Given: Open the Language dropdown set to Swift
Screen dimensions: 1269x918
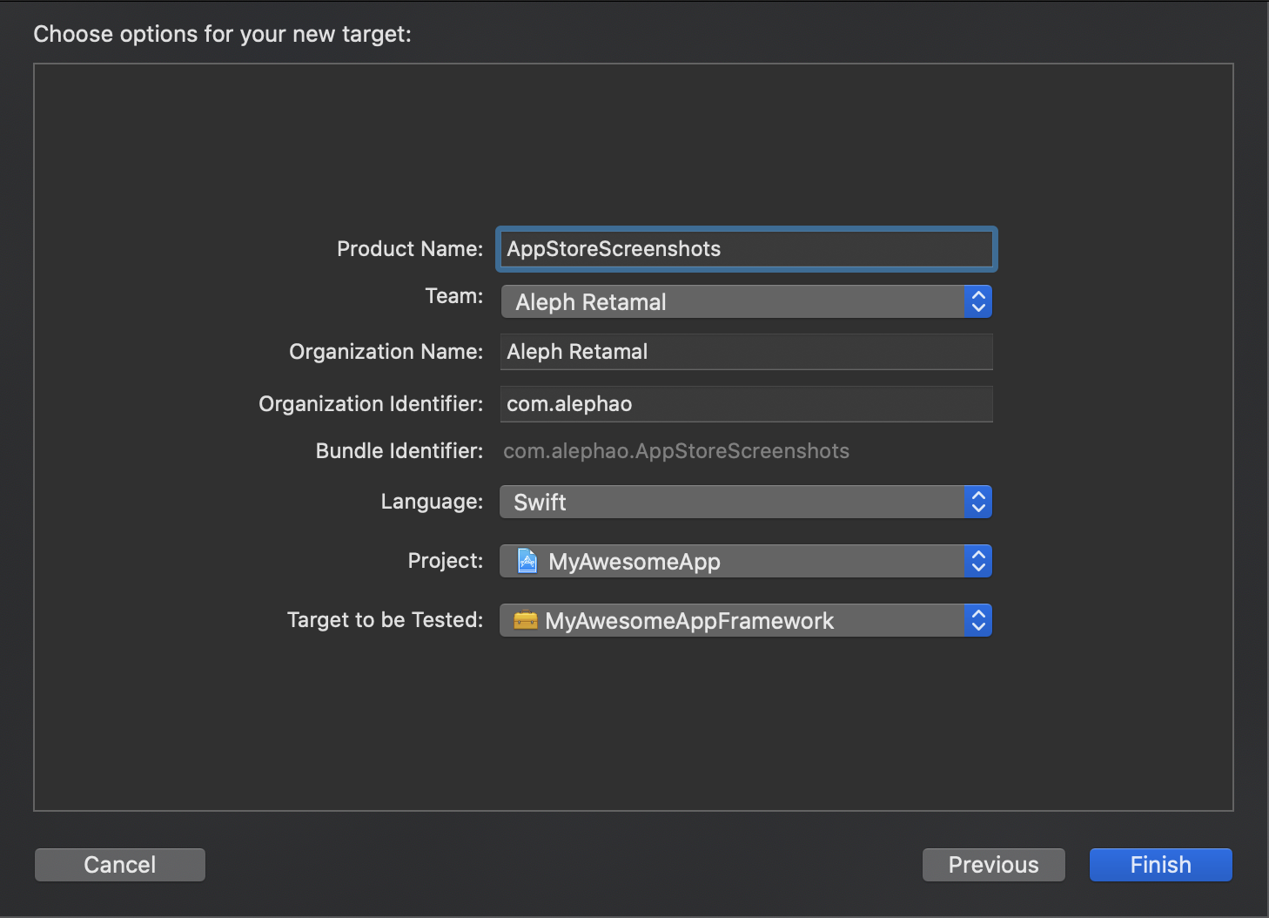Looking at the screenshot, I should coord(731,503).
